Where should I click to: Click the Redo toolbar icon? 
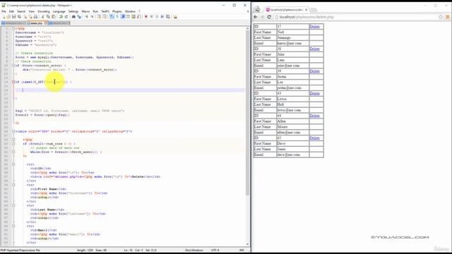66,17
